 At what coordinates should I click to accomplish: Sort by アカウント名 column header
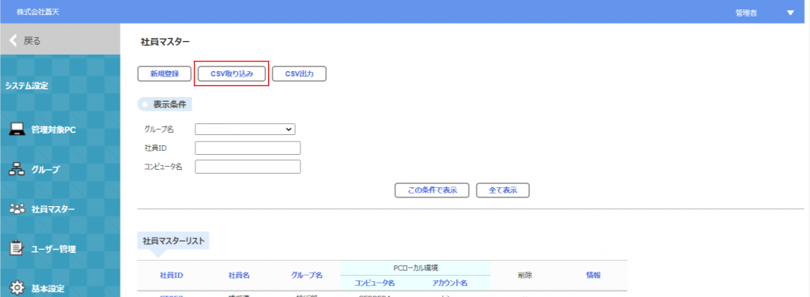[450, 283]
